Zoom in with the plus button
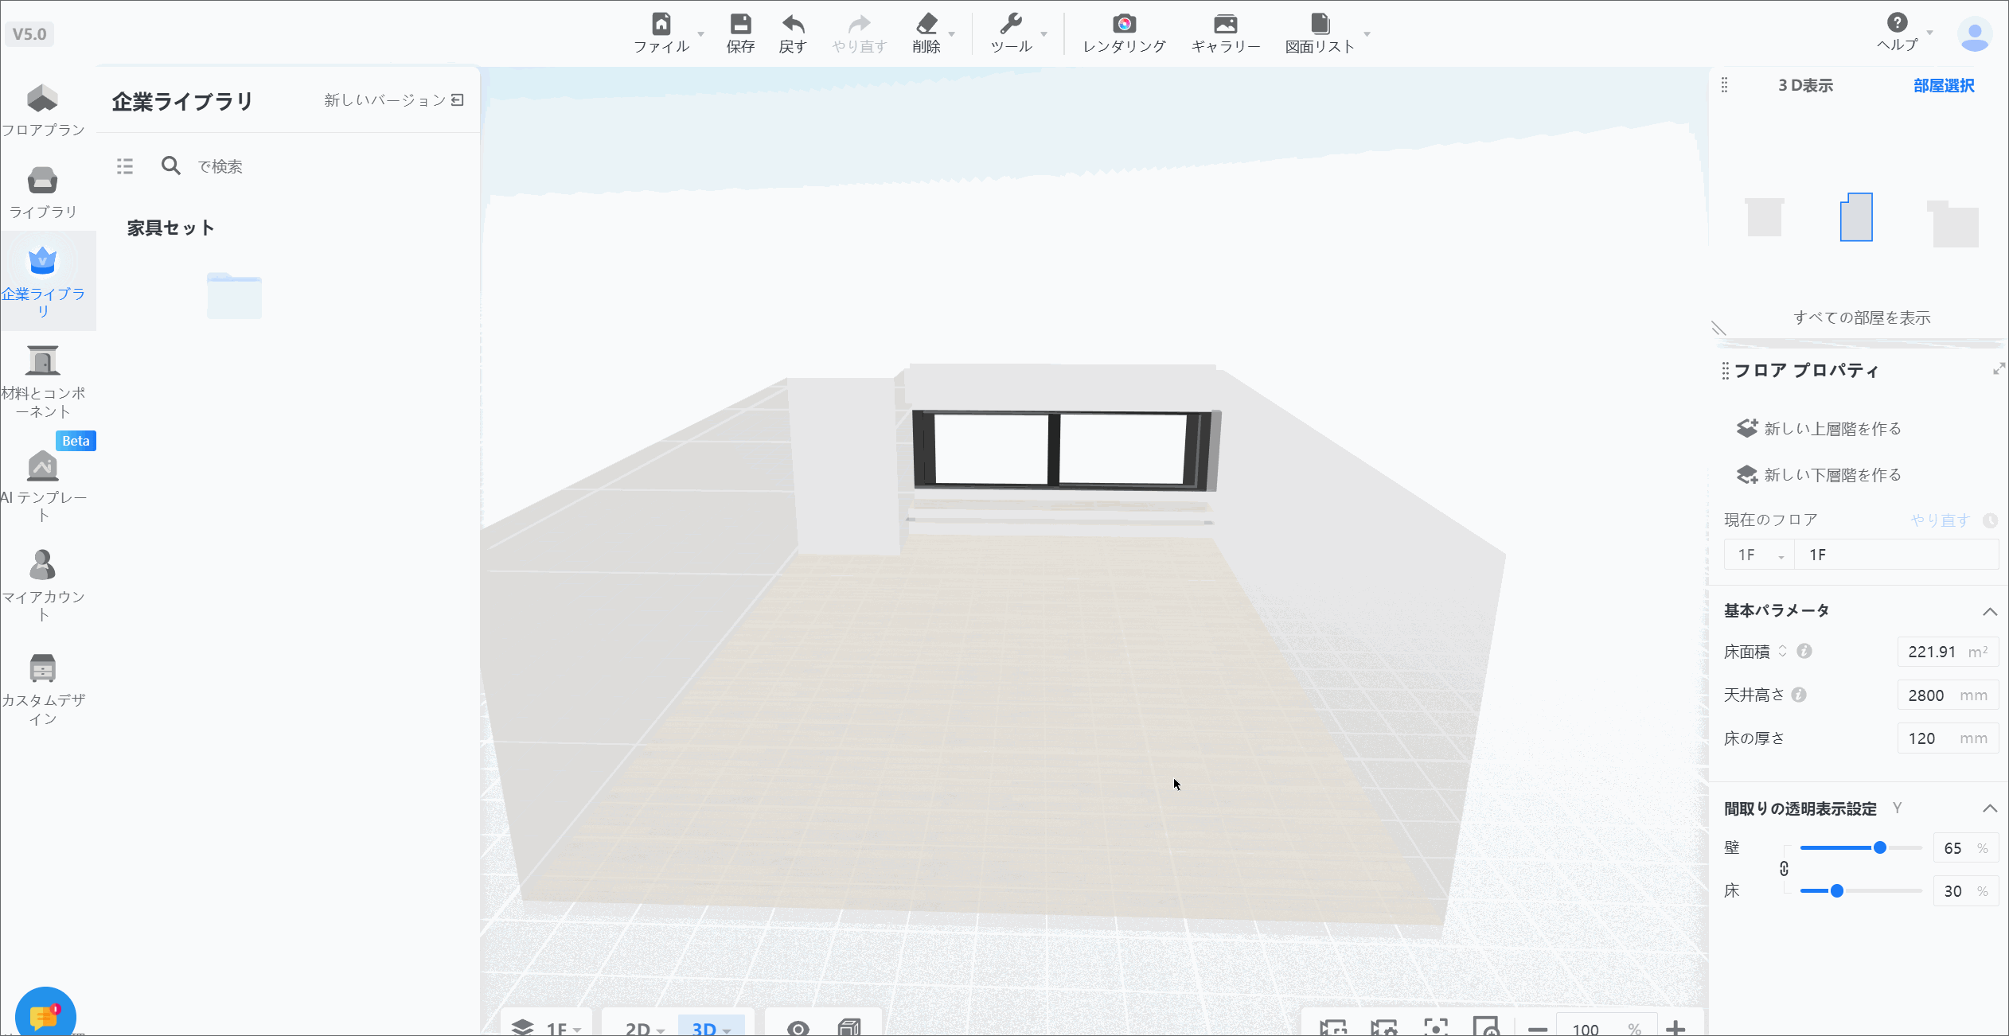 pyautogui.click(x=1675, y=1028)
